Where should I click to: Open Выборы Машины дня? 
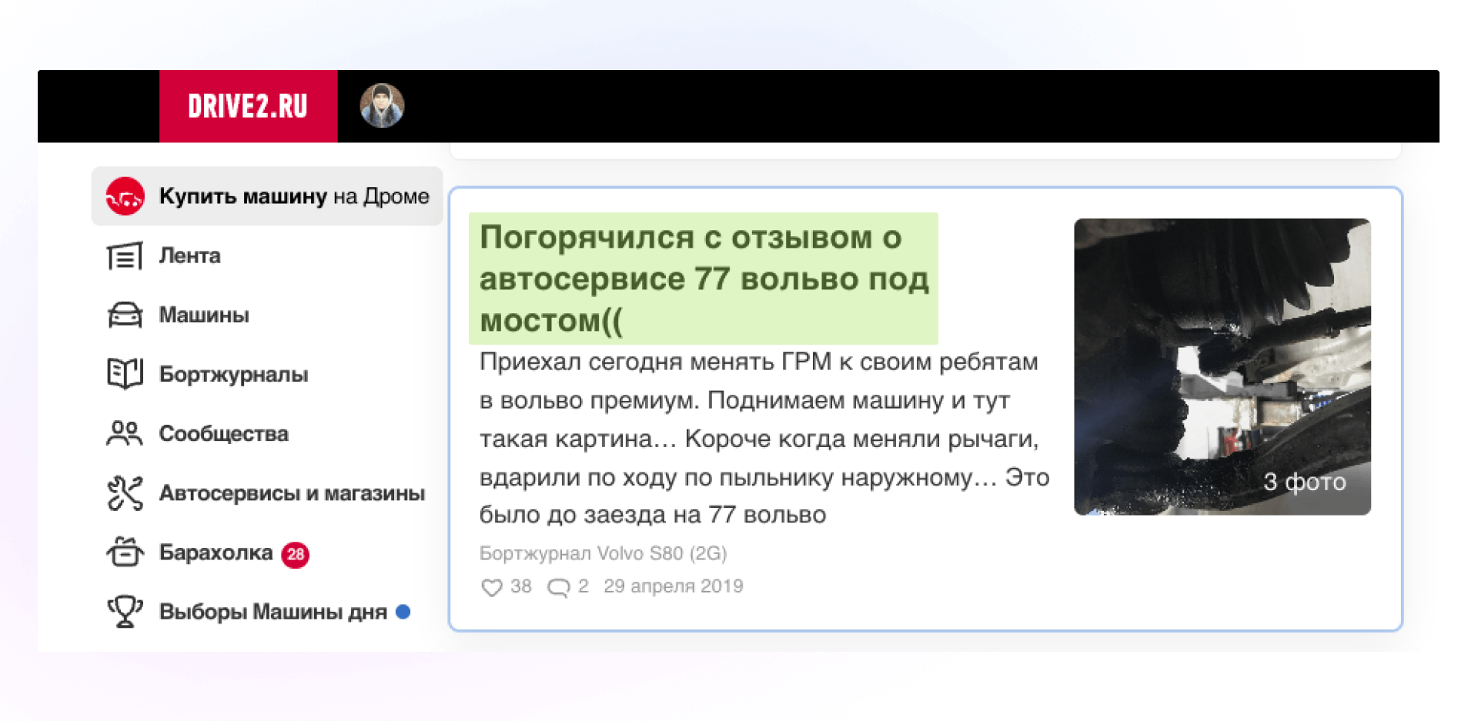pyautogui.click(x=273, y=612)
